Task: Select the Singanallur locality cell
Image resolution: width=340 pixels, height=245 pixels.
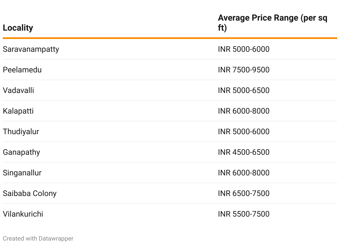Action: click(x=22, y=173)
